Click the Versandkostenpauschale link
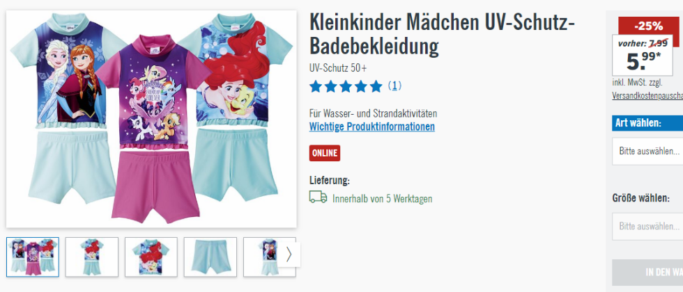Screen dimensions: 683x292 tap(647, 96)
